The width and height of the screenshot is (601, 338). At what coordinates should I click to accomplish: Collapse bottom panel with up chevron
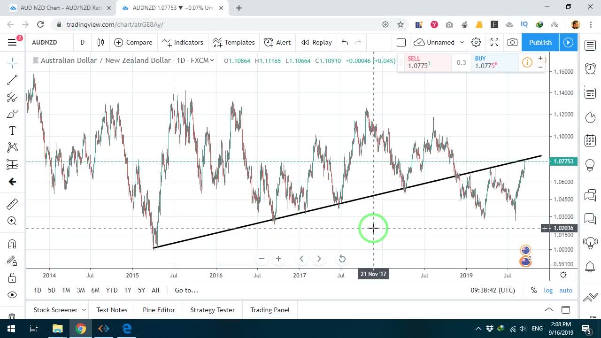coord(549,310)
